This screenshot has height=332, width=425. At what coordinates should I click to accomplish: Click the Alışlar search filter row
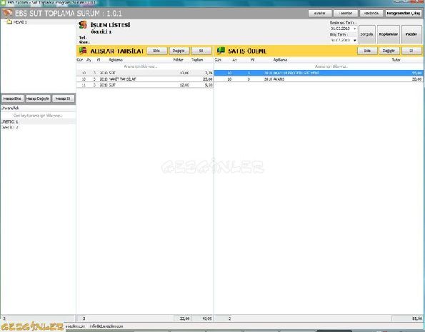pyautogui.click(x=145, y=66)
